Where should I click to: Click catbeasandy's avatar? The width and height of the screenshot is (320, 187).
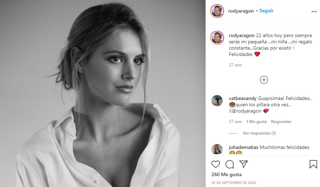coord(217,101)
